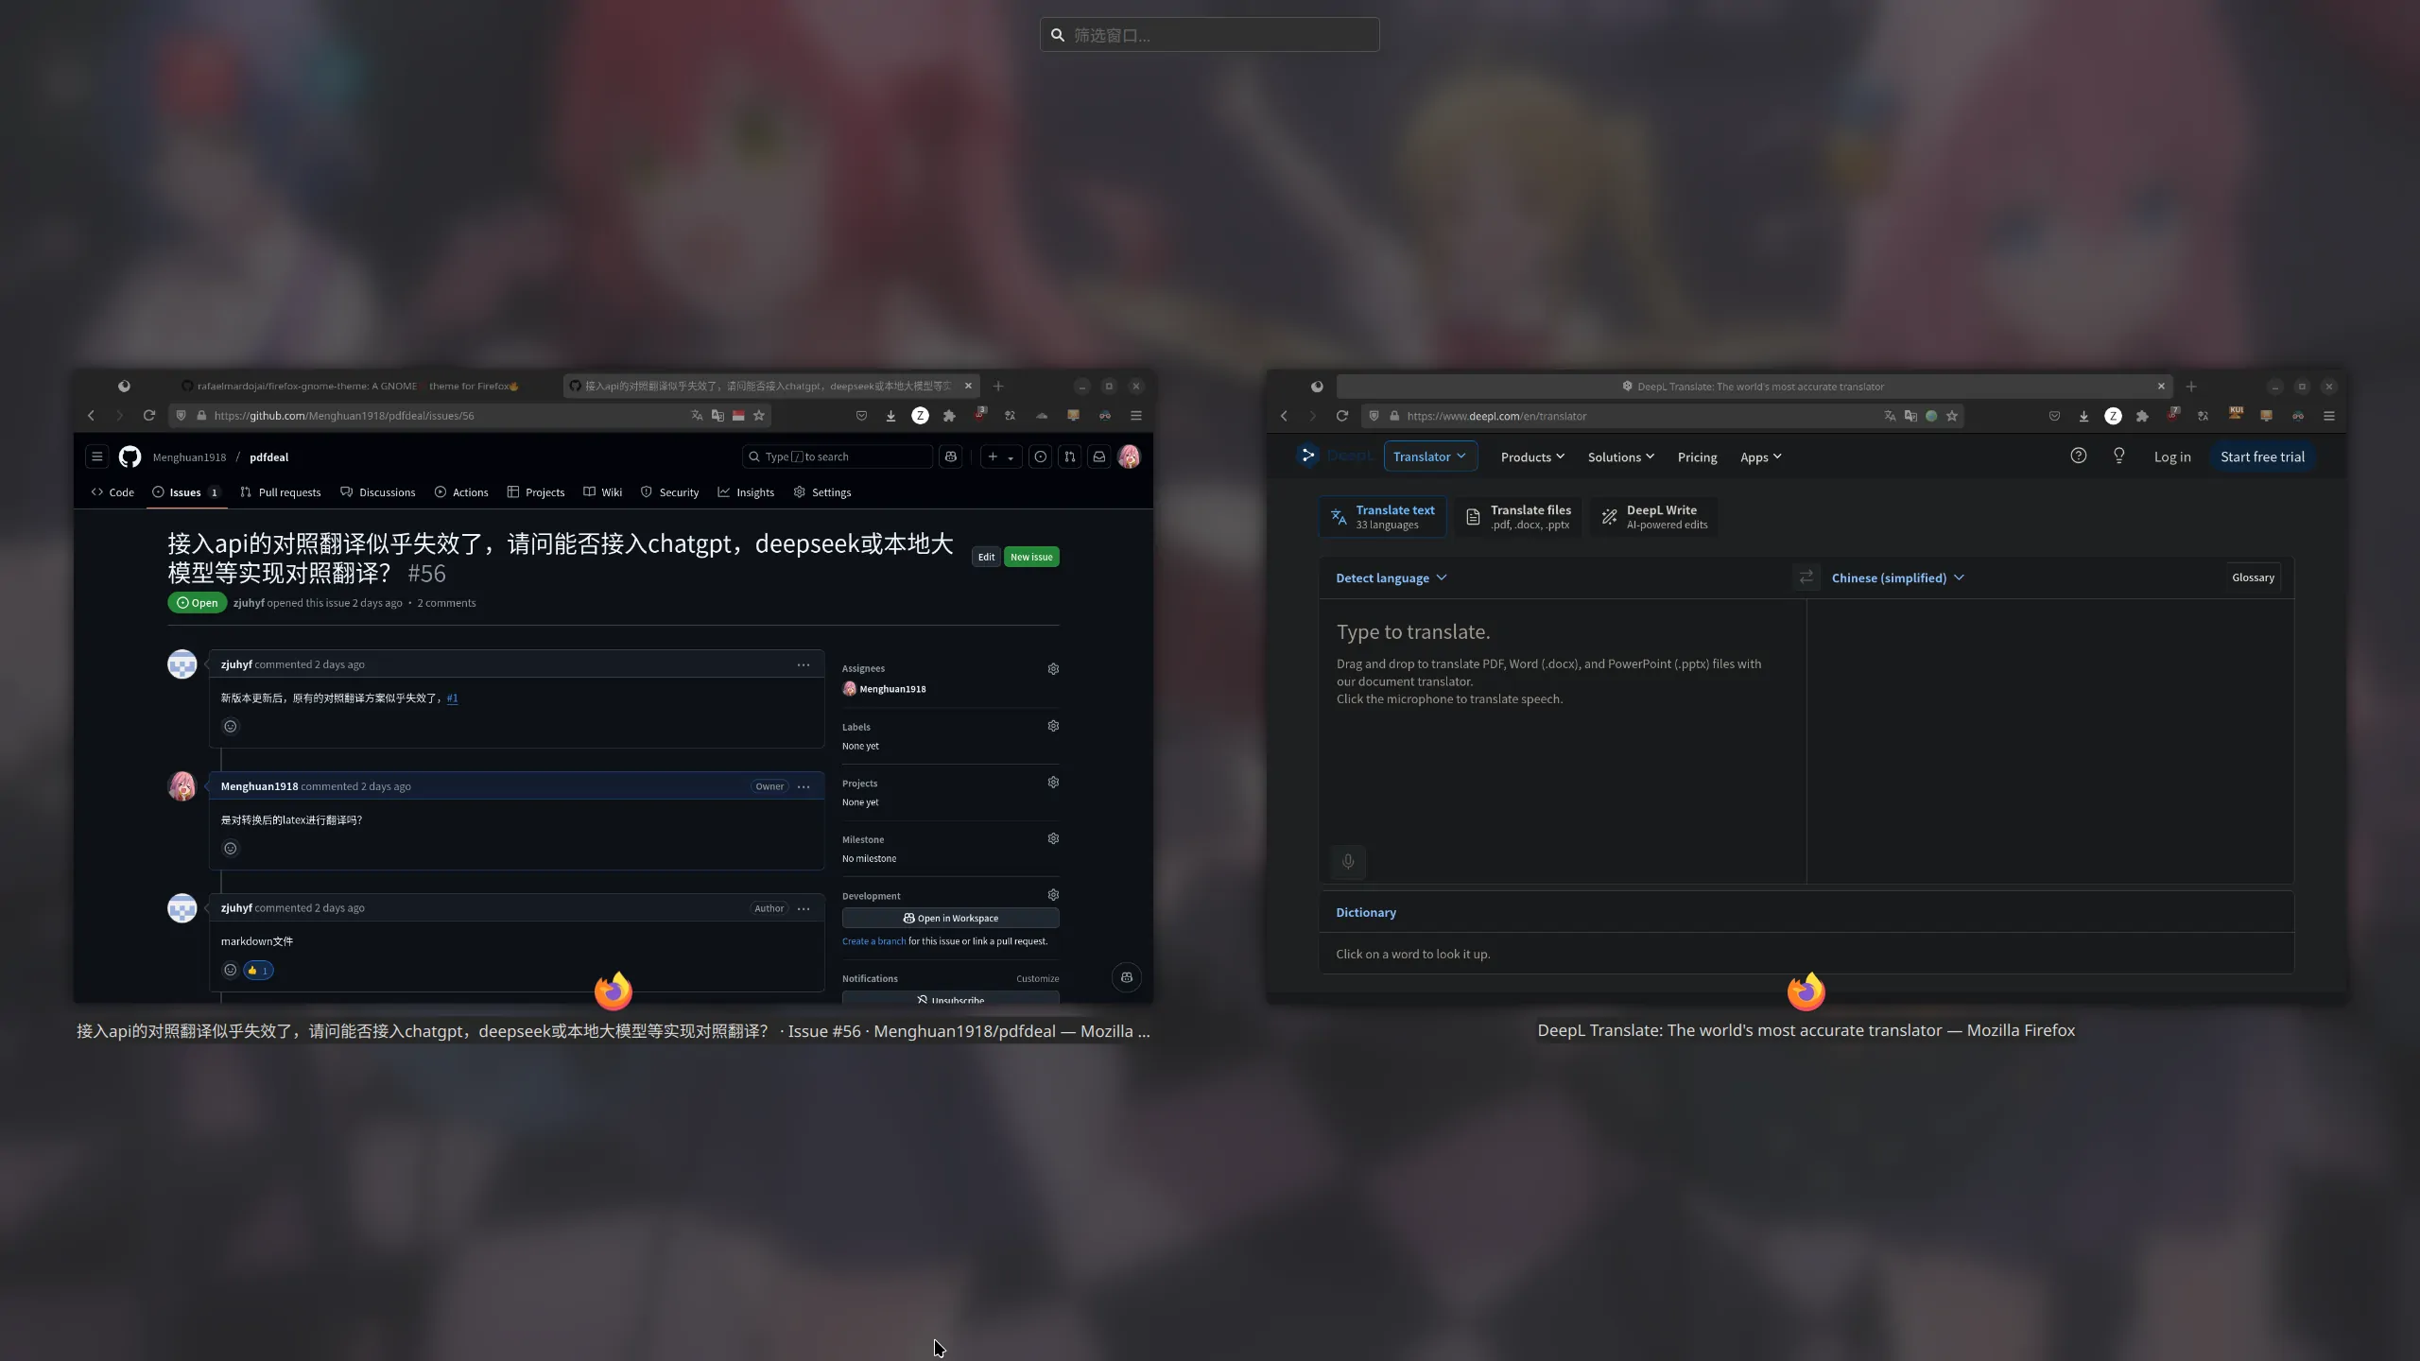Expand Detect language dropdown
2420x1361 pixels.
1391,578
